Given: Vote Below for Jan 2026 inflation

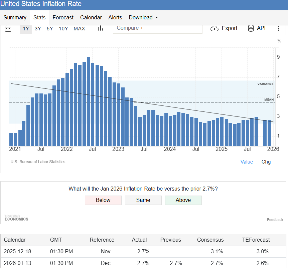Looking at the screenshot, I should pyautogui.click(x=103, y=200).
